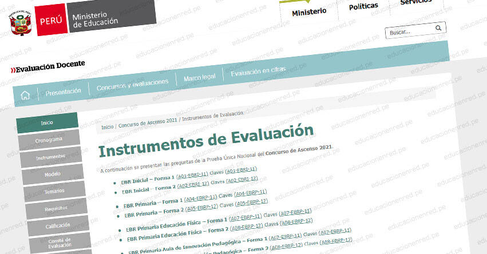Open Concursos y evaluaciones menu
The width and height of the screenshot is (487, 254).
(132, 85)
